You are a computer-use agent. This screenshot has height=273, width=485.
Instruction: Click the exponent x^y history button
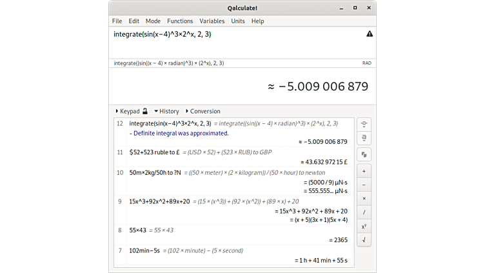(x=364, y=227)
